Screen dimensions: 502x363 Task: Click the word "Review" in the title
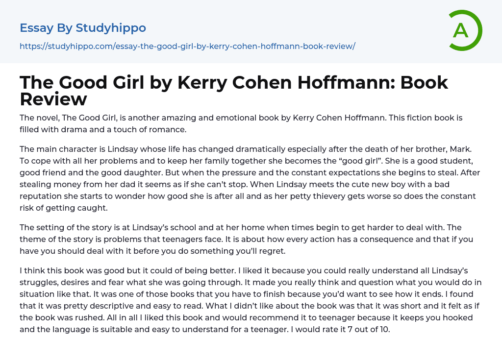[x=53, y=99]
